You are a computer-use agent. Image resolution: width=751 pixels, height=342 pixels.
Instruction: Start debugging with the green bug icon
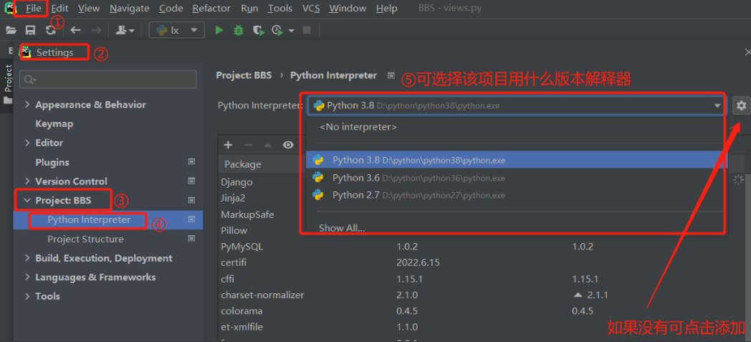tap(238, 30)
